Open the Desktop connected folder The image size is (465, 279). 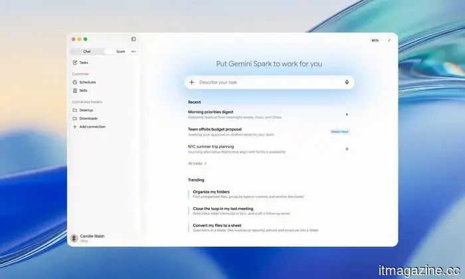[x=86, y=110]
